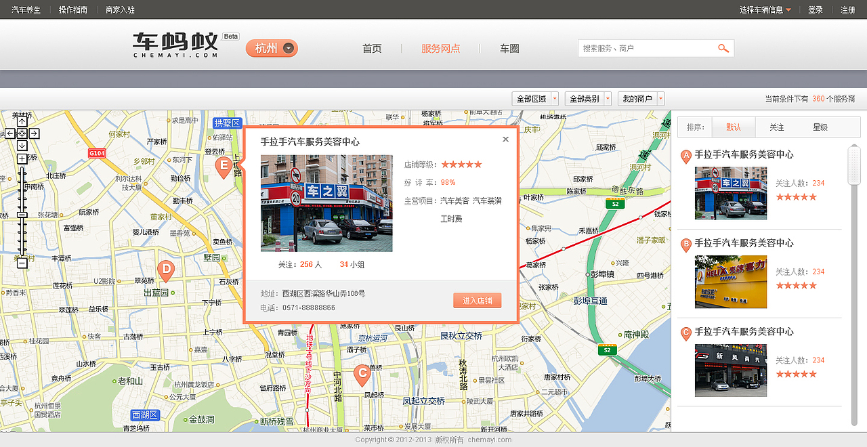The width and height of the screenshot is (867, 447).
Task: Click the 车蚂蚁 chemayi.com logo
Action: point(176,45)
